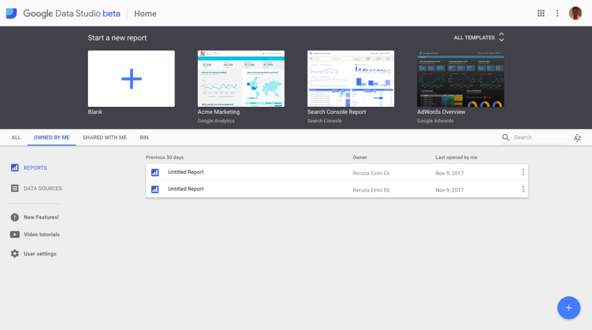Click Last opened by me column header

pyautogui.click(x=456, y=157)
